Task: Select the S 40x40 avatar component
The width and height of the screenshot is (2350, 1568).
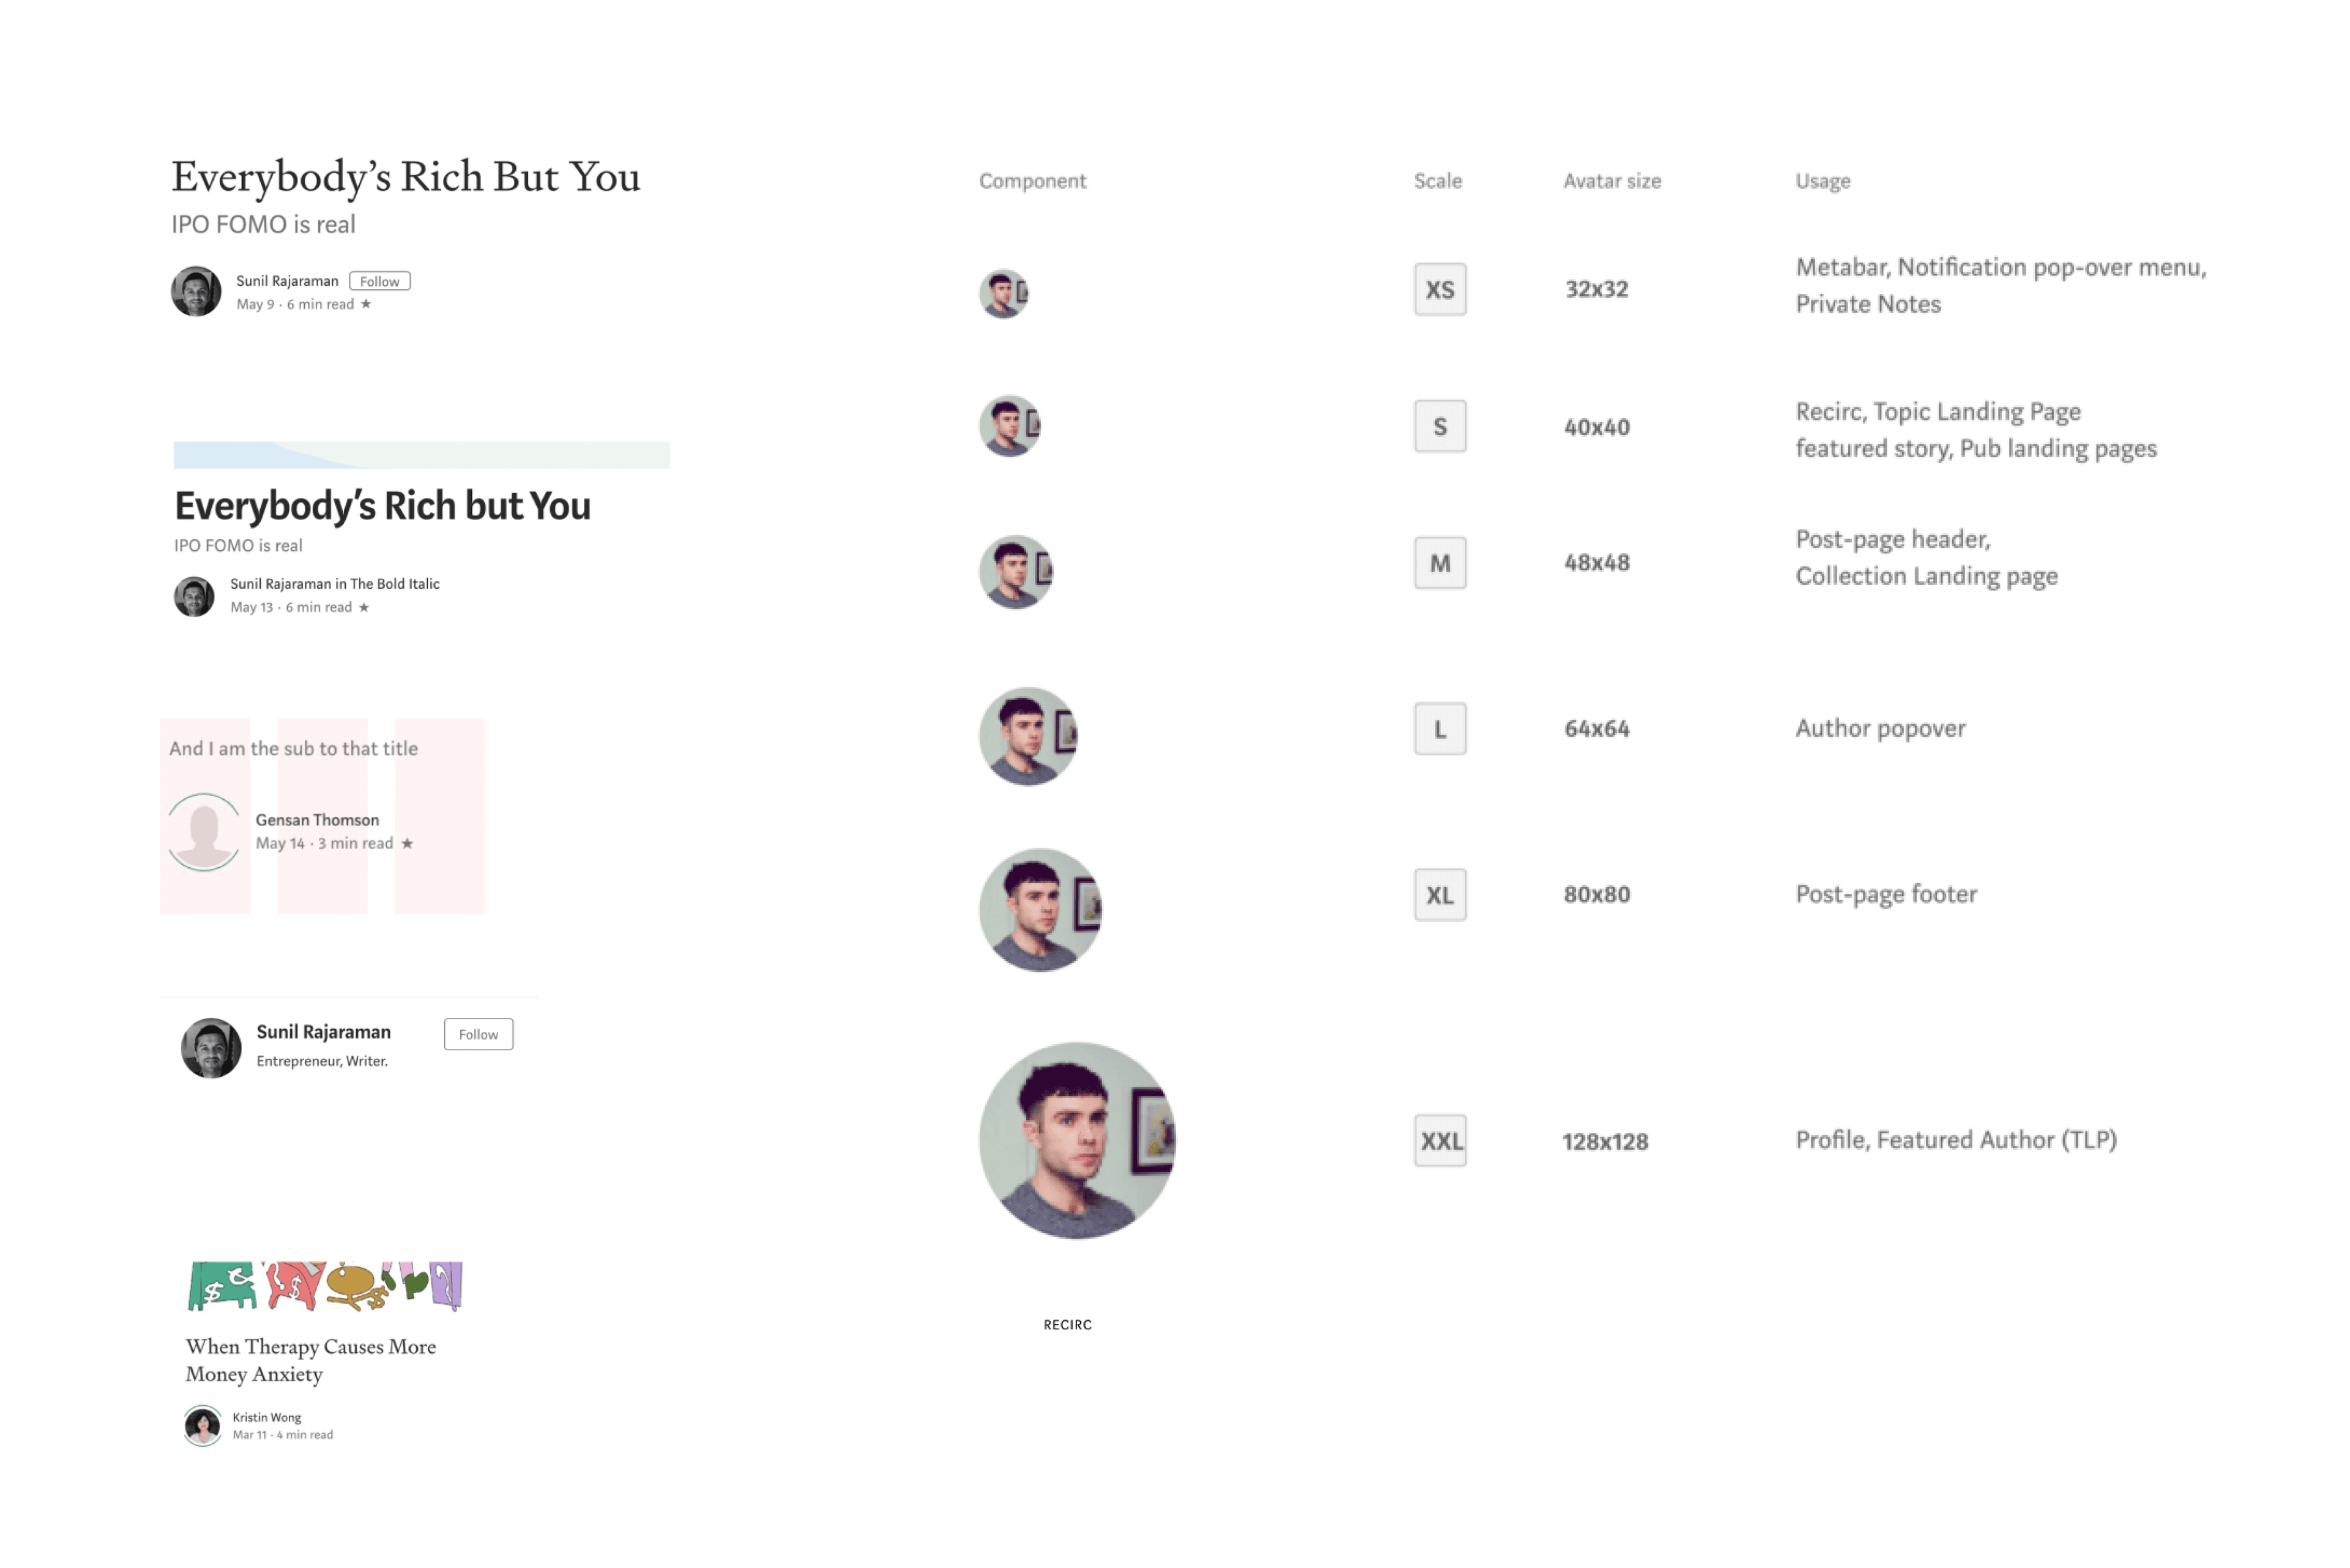Action: tap(1009, 426)
